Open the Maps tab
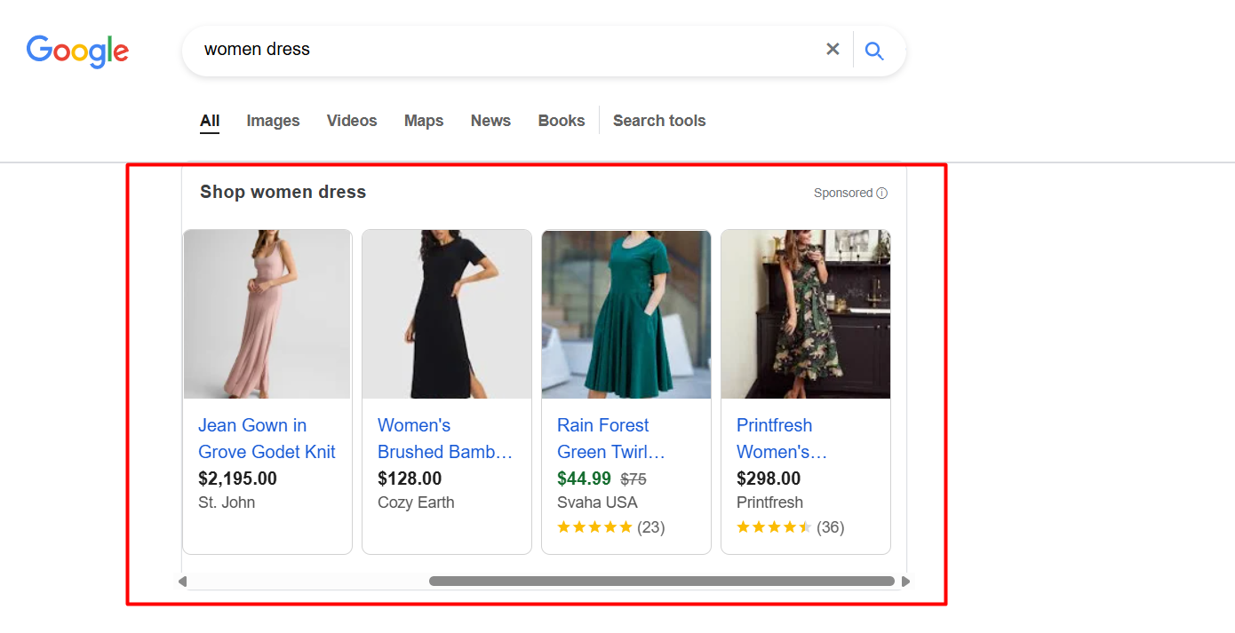The width and height of the screenshot is (1235, 633). click(x=424, y=121)
